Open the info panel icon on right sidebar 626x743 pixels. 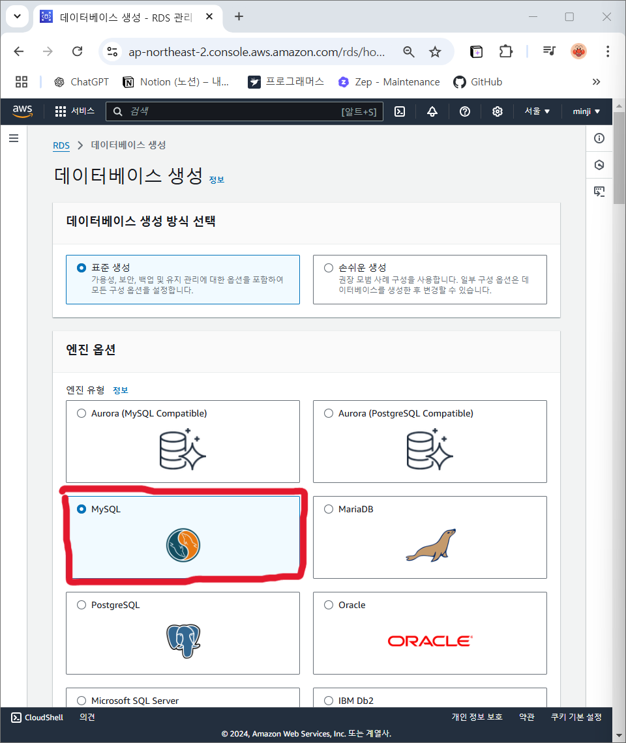[x=599, y=138]
